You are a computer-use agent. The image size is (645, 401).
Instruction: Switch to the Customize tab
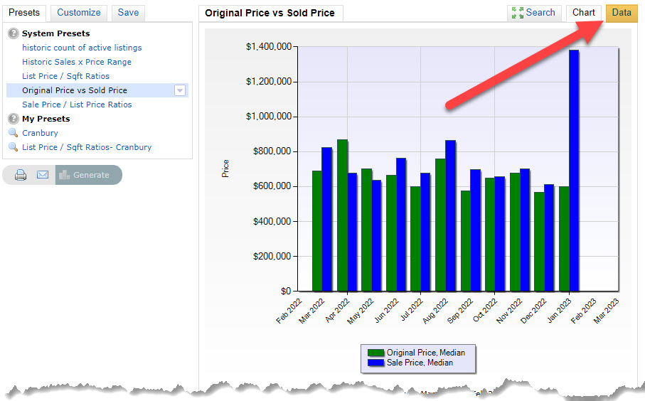pos(79,13)
